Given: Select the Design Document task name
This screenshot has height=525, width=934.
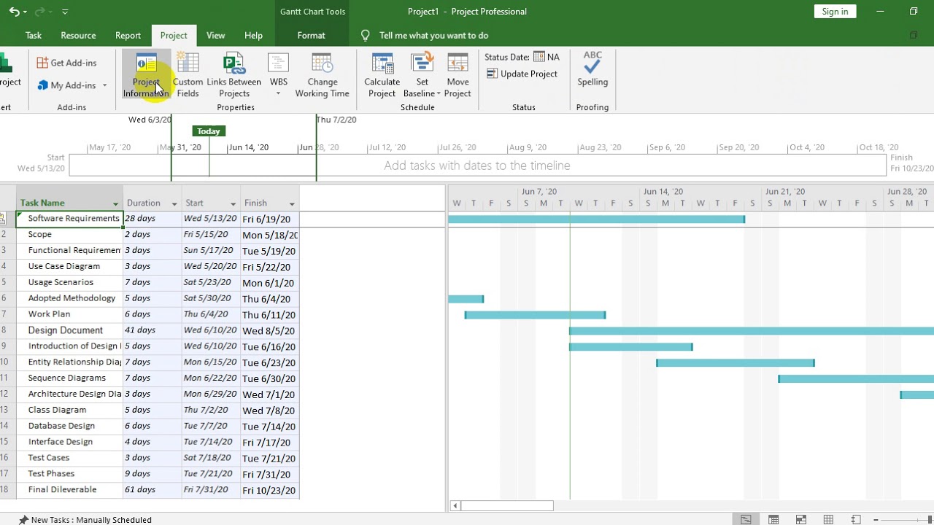Looking at the screenshot, I should coord(65,330).
